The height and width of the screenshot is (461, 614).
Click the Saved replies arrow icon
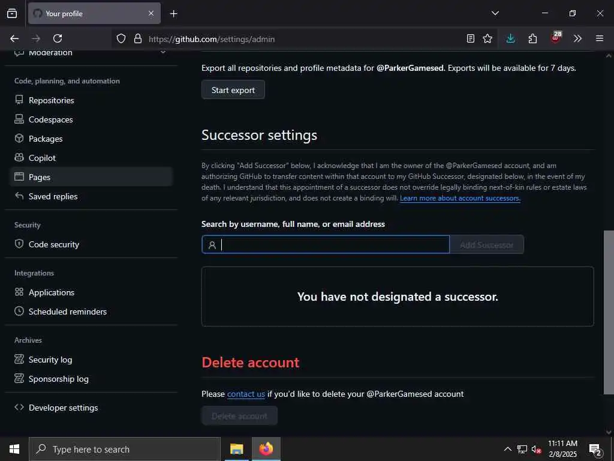pos(19,196)
